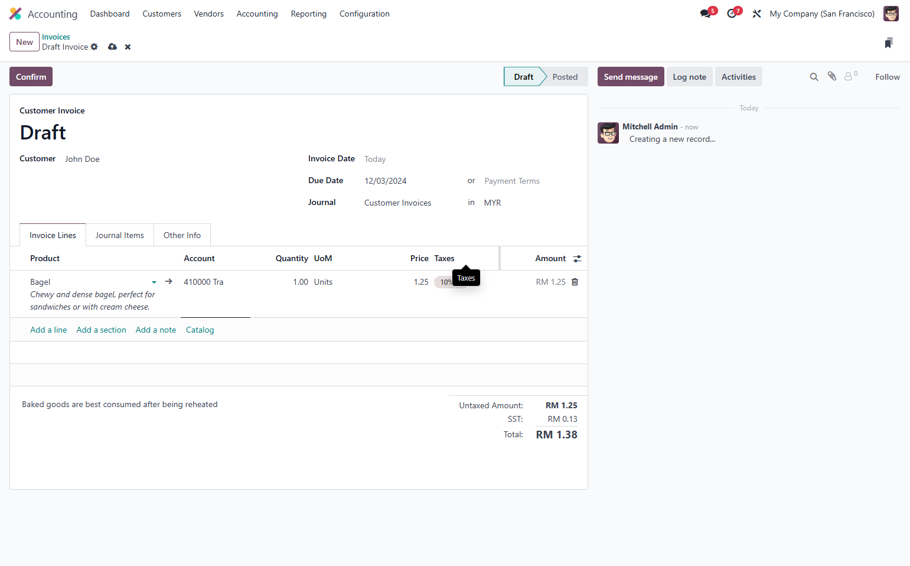Open the Reporting menu
This screenshot has height=566, width=910.
click(308, 14)
